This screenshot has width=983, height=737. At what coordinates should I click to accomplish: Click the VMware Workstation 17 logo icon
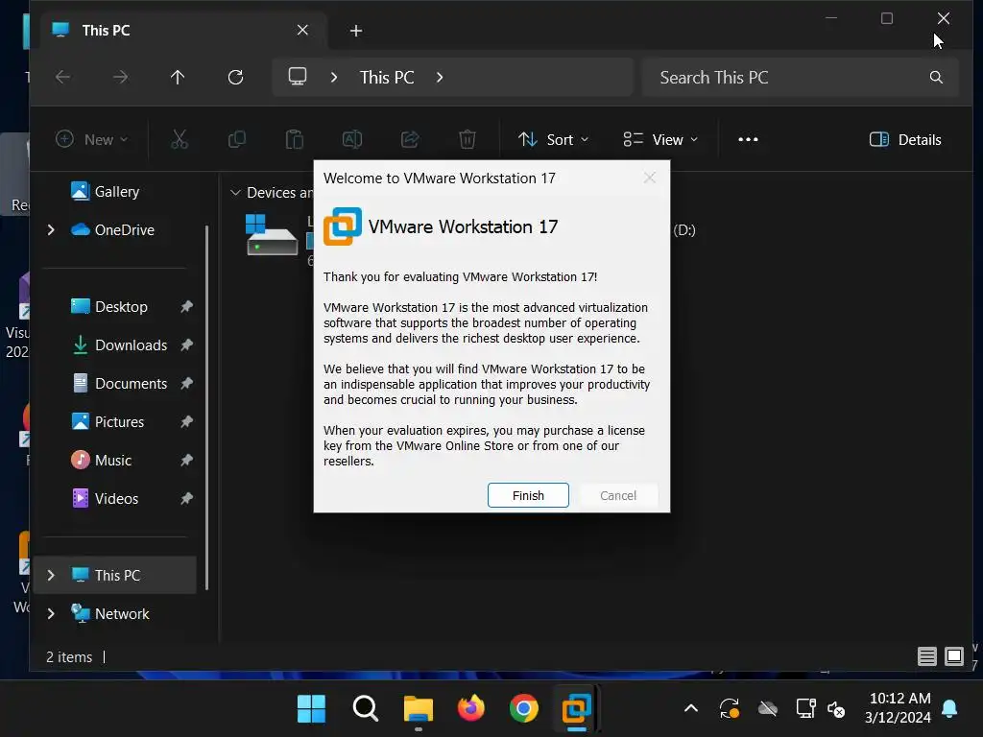coord(343,226)
